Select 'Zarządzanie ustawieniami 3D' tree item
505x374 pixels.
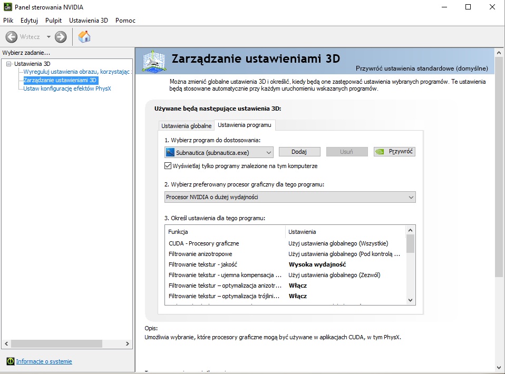point(60,80)
